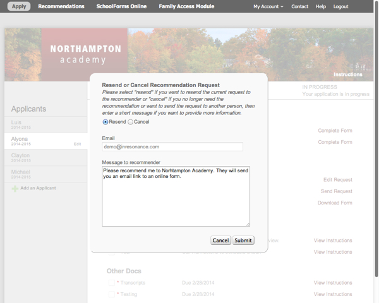Image resolution: width=379 pixels, height=303 pixels.
Task: Select the Cancel radio button
Action: (131, 122)
